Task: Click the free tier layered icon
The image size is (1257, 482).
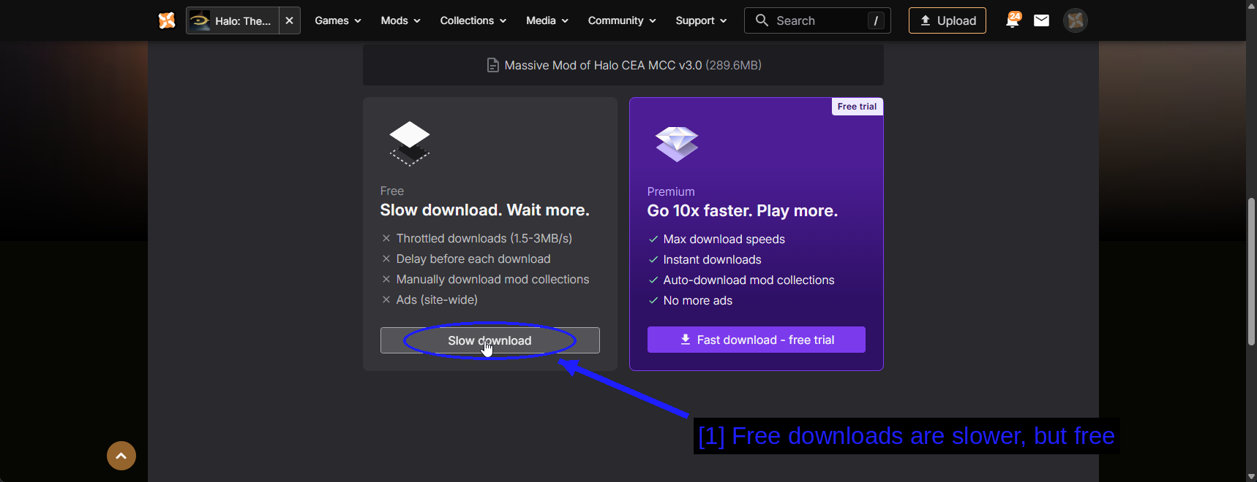Action: 410,143
